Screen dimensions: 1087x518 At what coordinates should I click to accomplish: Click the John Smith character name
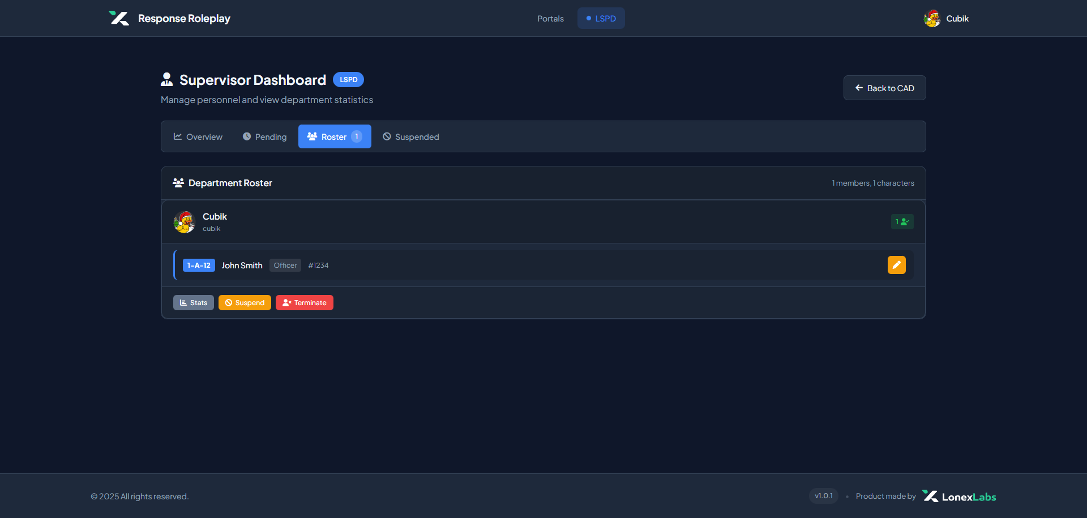(242, 266)
